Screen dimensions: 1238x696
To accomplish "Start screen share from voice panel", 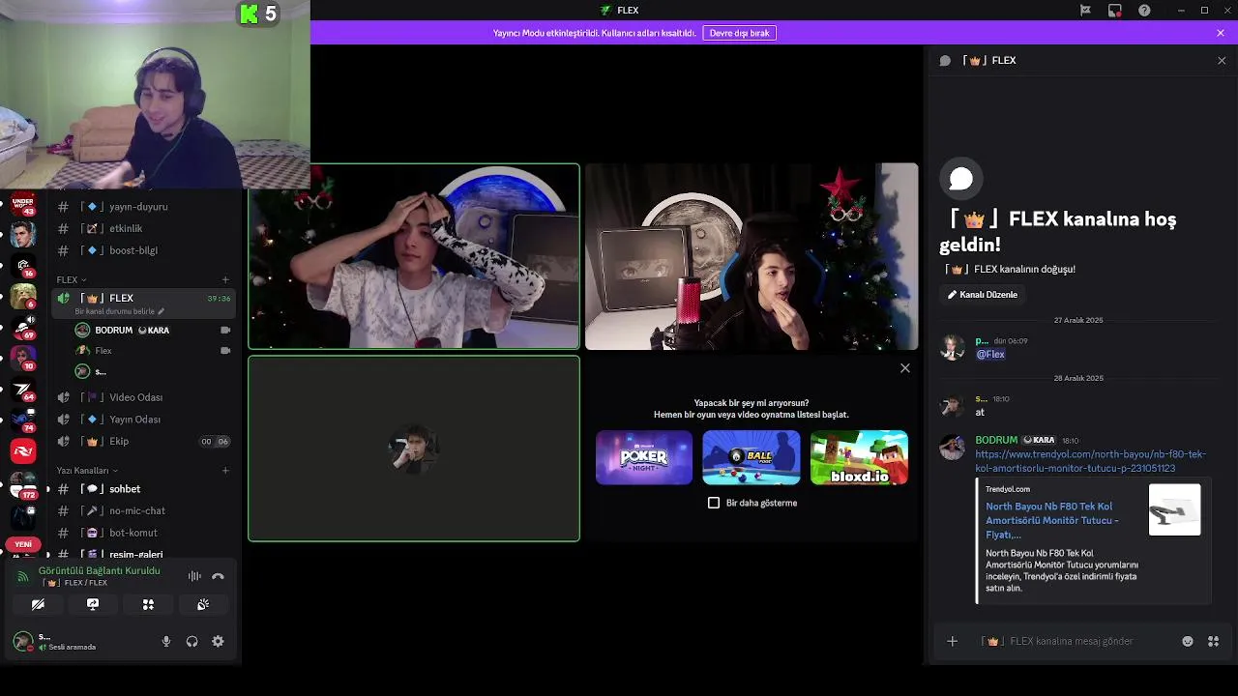I will 93,604.
